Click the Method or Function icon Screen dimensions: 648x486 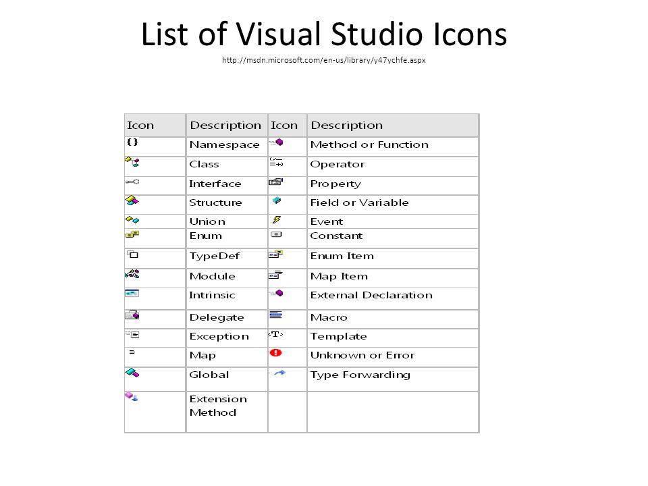point(277,142)
